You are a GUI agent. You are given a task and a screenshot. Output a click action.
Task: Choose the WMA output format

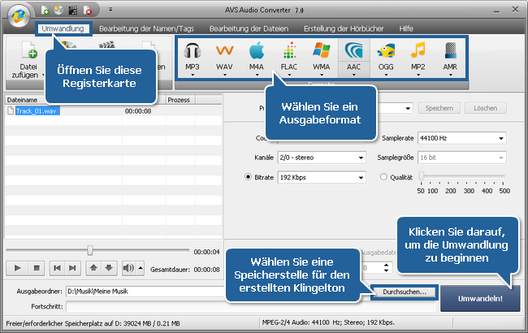click(x=322, y=55)
